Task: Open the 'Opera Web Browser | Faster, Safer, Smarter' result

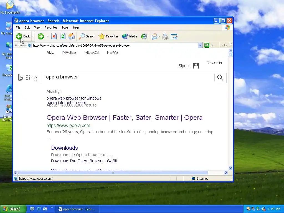Action: [x=125, y=118]
